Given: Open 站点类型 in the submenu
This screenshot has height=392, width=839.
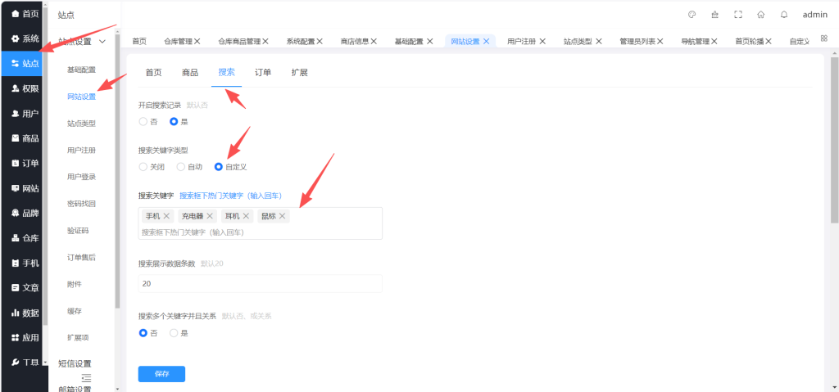Looking at the screenshot, I should (81, 123).
